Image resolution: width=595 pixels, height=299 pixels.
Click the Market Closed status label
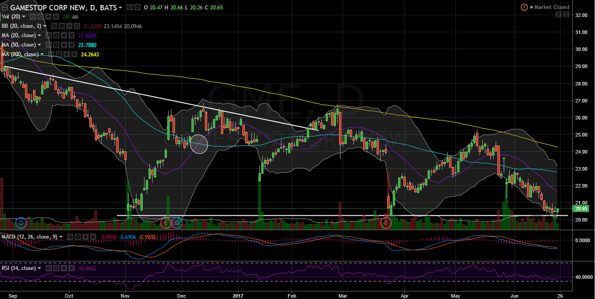click(x=552, y=7)
